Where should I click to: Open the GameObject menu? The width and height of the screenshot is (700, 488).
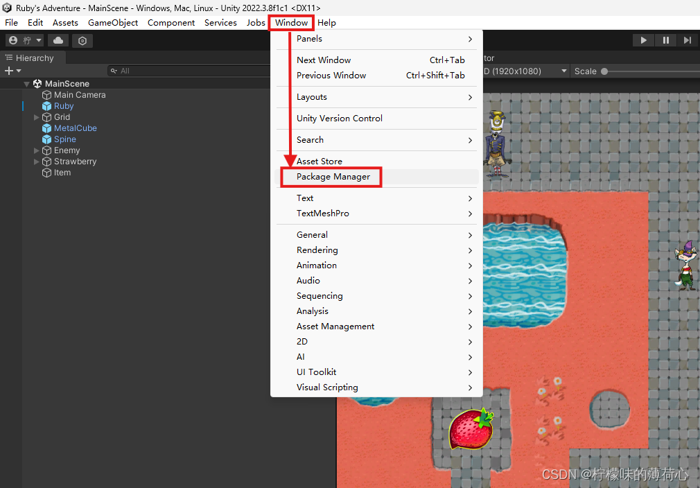point(113,22)
